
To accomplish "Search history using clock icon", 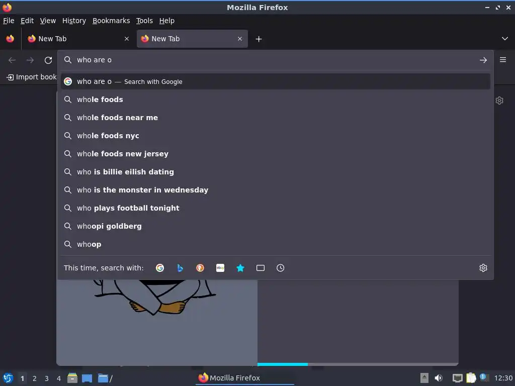I will [281, 268].
